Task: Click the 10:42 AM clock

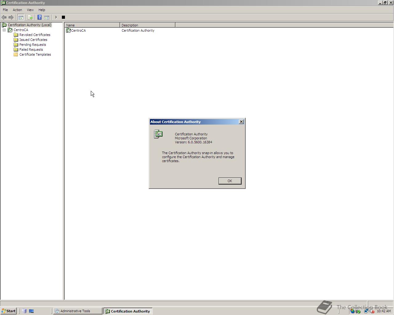Action: [384, 311]
